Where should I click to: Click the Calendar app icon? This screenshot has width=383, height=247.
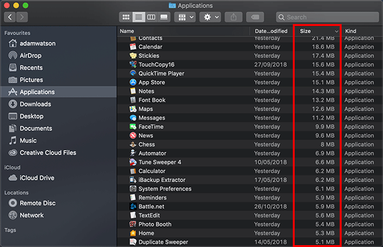click(133, 47)
